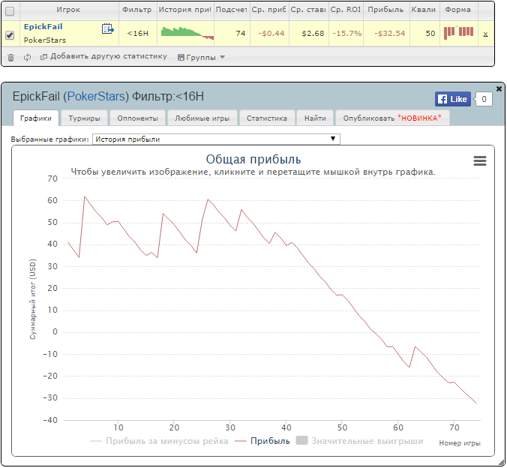Sort by the Квали column header
This screenshot has width=507, height=468.
[424, 10]
